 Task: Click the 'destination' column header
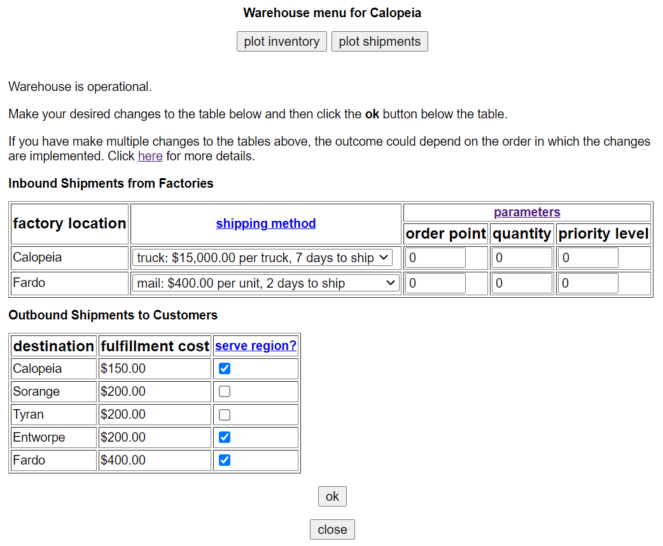53,346
